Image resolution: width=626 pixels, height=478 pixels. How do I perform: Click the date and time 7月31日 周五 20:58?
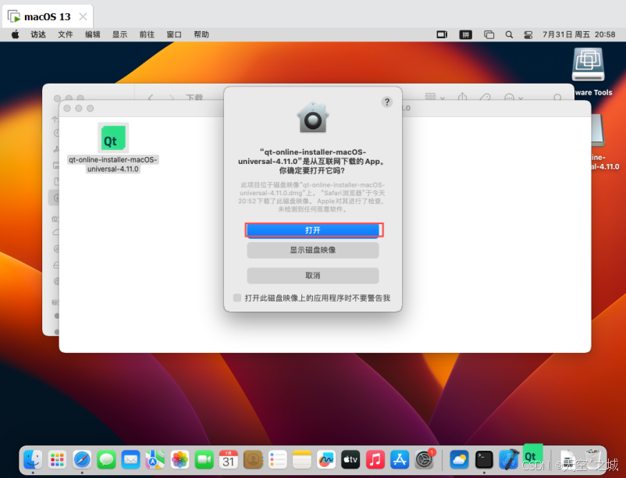579,34
